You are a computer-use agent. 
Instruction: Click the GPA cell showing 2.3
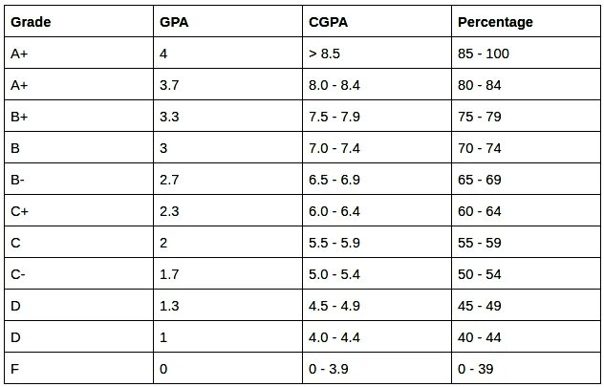point(228,211)
